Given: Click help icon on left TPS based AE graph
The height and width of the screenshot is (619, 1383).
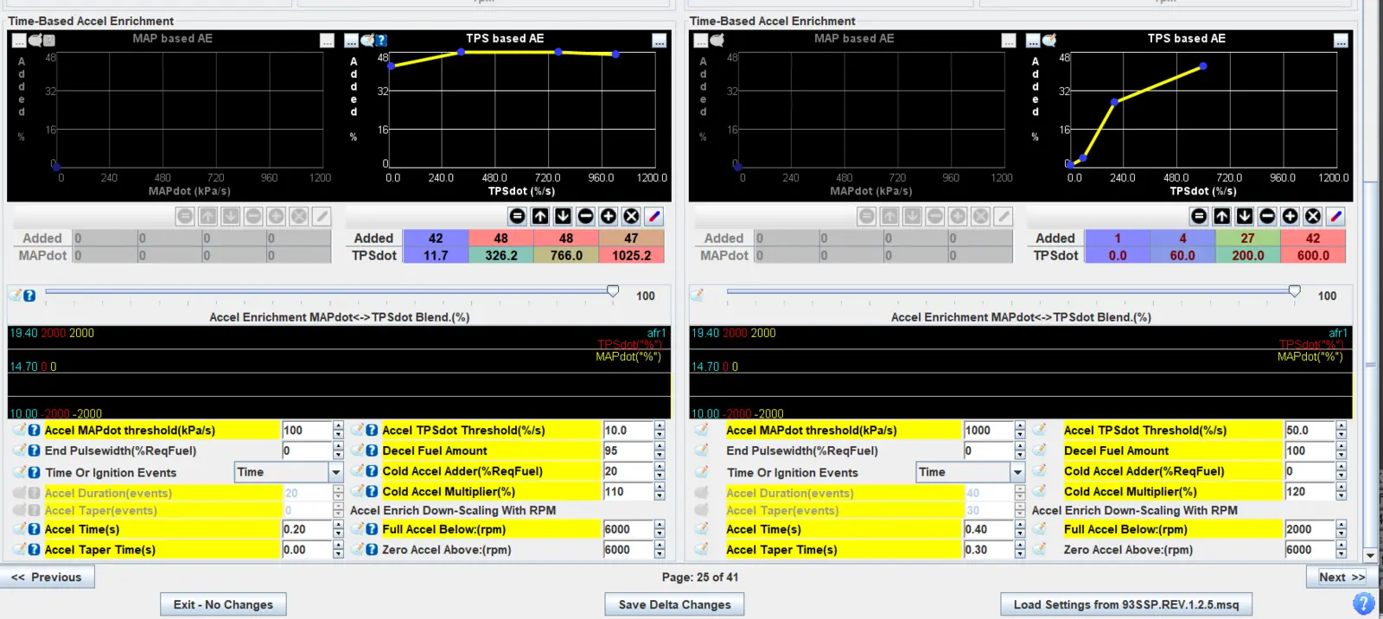Looking at the screenshot, I should point(381,40).
